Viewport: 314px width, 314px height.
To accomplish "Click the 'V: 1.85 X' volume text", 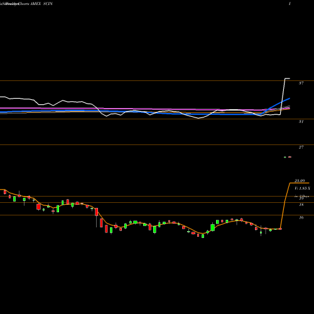I will [x=302, y=188].
